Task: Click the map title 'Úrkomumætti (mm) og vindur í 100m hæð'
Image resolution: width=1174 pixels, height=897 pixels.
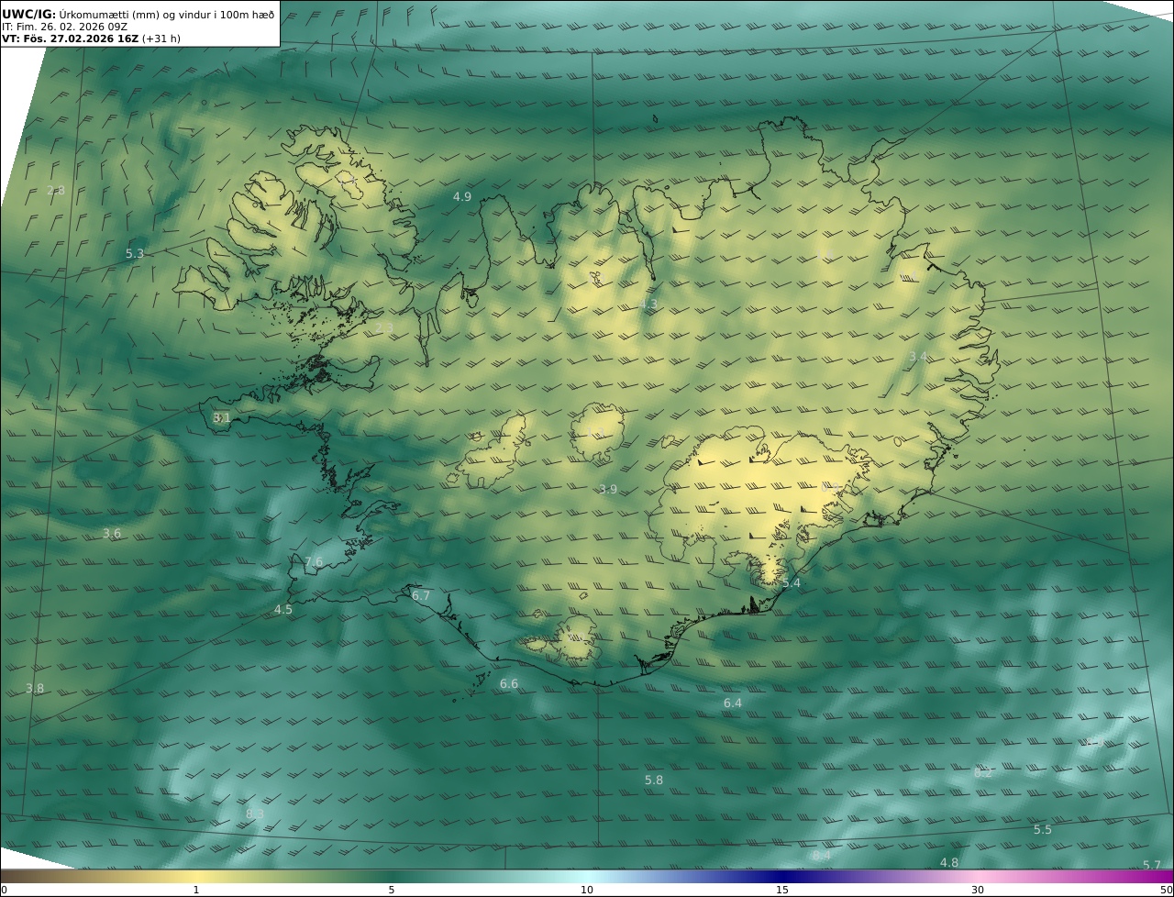Action: tap(167, 14)
